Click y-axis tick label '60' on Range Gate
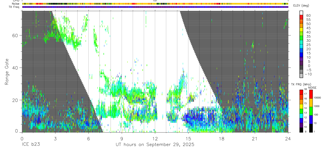The height and width of the screenshot is (150, 324). [15, 35]
